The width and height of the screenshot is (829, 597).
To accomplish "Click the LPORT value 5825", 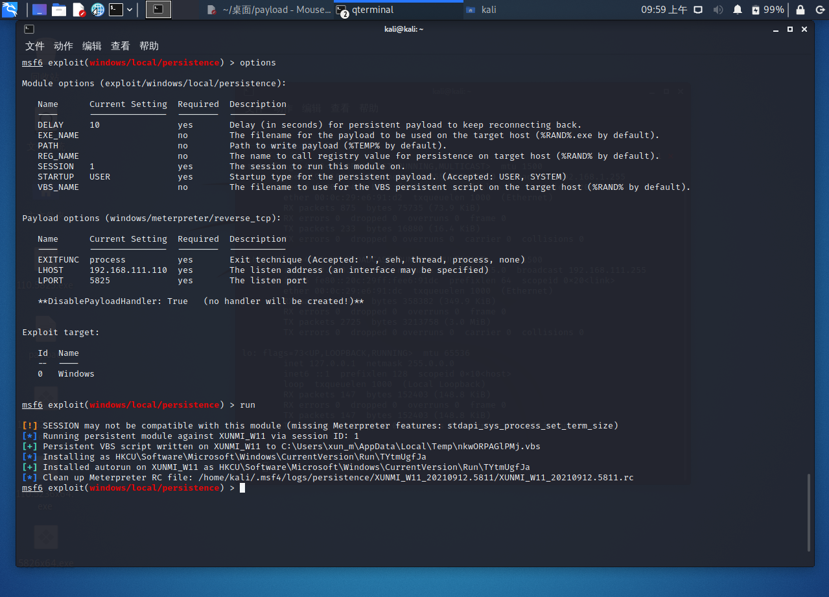I will pos(100,281).
